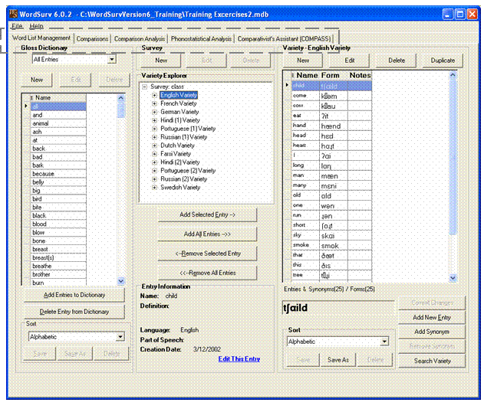Switch to the Comparisons tab
Image resolution: width=484 pixels, height=409 pixels.
(93, 38)
